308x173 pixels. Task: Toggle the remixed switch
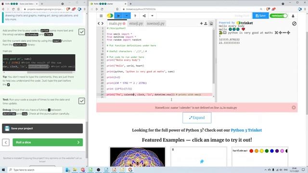tap(279, 16)
